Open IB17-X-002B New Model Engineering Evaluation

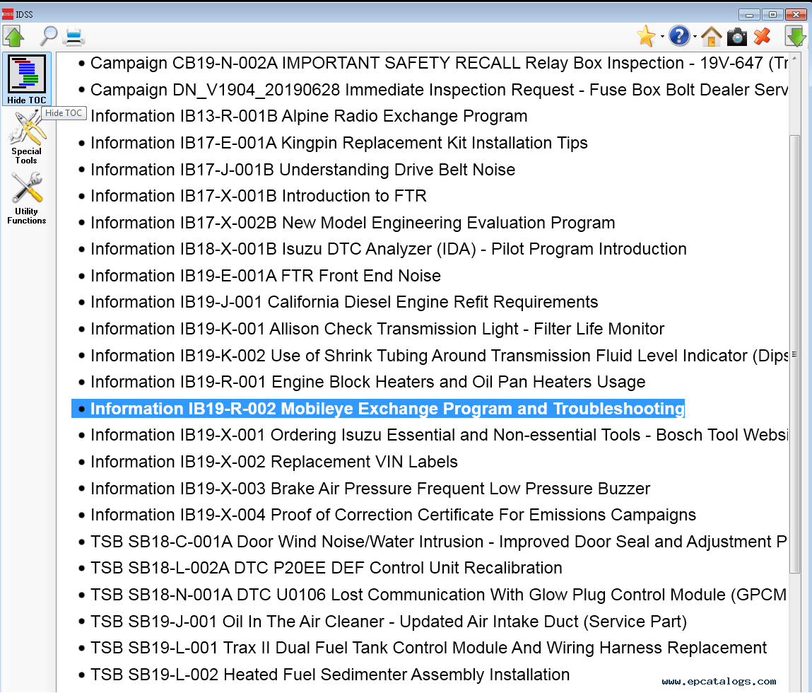[x=353, y=223]
